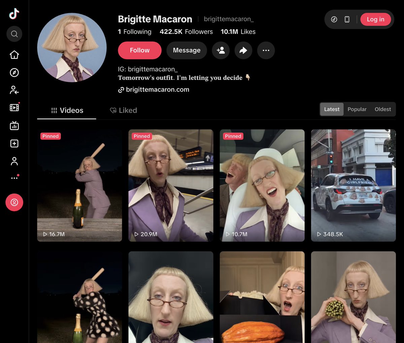Click the TikTok coin icon near Log in

[x=334, y=19]
